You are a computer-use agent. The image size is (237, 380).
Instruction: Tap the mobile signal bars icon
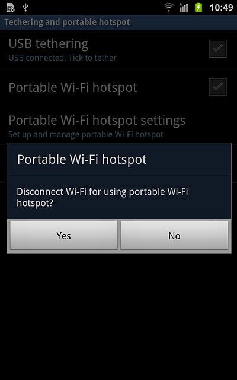184,8
